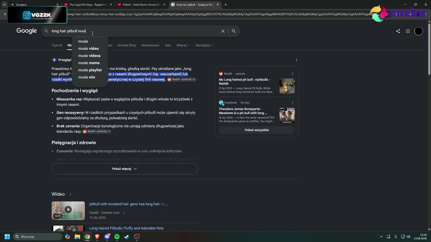Open the clock and date flyout

[420, 237]
